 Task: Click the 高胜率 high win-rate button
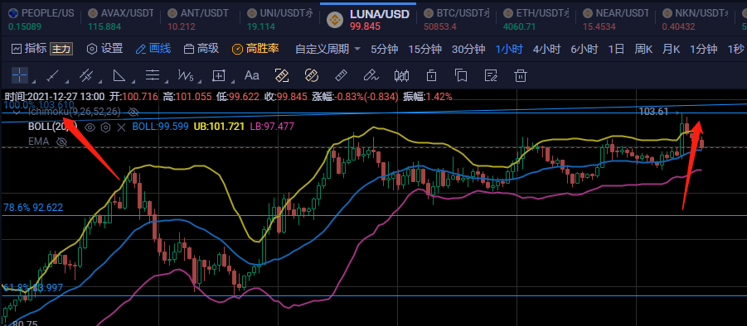pyautogui.click(x=255, y=49)
